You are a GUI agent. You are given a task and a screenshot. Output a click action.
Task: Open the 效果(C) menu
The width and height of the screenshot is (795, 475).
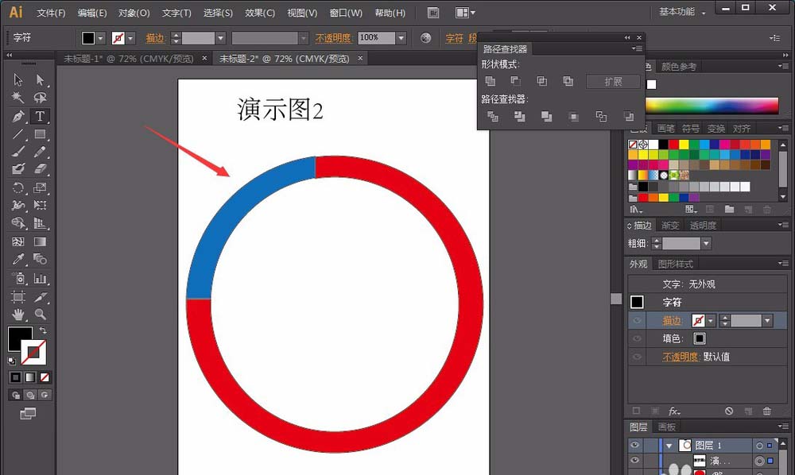point(260,13)
